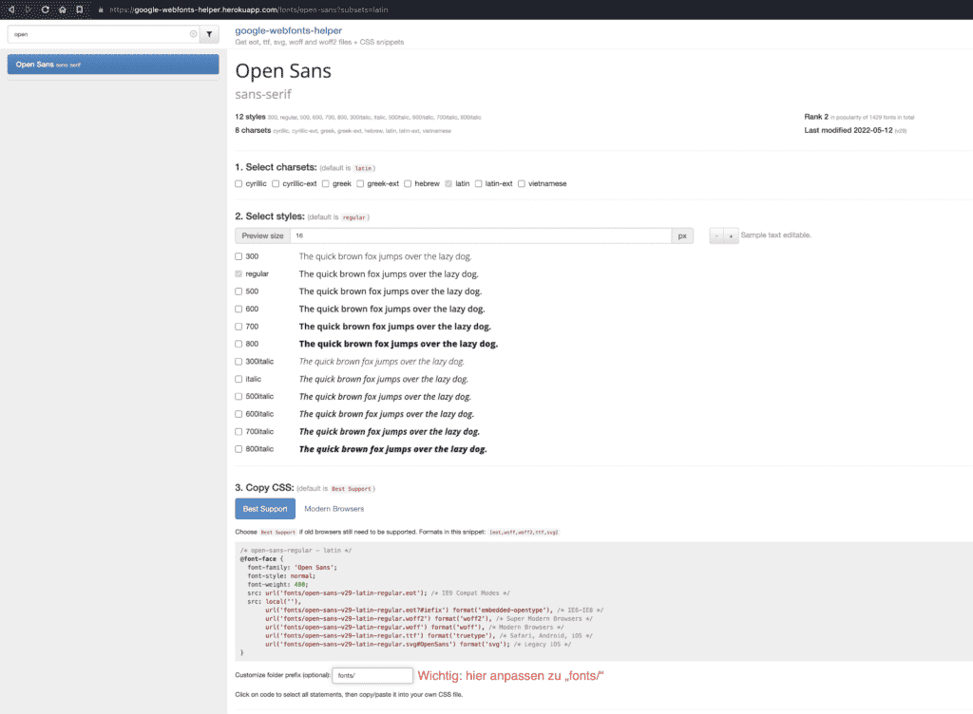This screenshot has height=714, width=973.
Task: Enable the hebrew charset checkbox
Action: 408,183
